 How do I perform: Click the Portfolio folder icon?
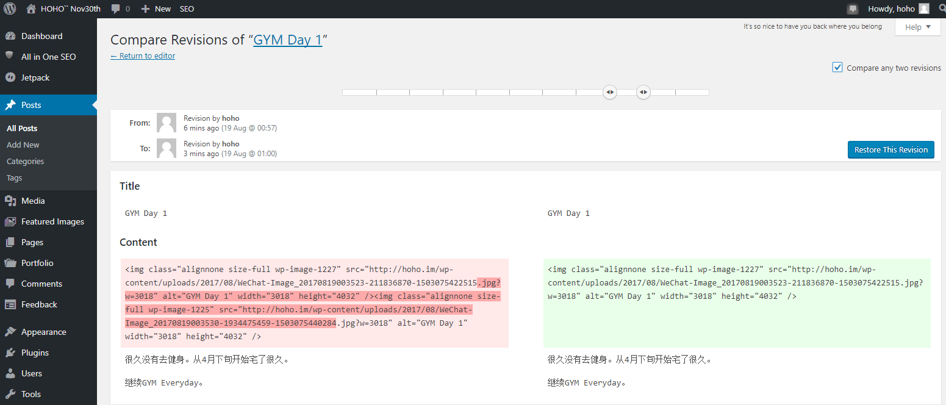point(10,263)
